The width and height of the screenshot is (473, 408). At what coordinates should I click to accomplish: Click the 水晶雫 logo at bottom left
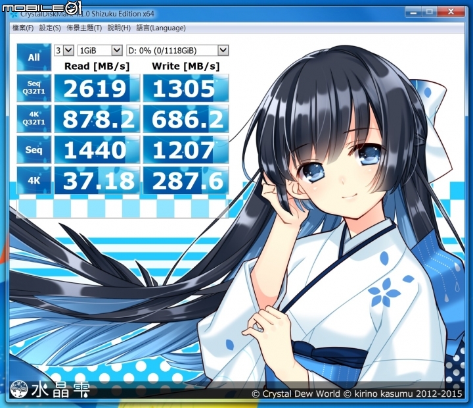[x=50, y=390]
